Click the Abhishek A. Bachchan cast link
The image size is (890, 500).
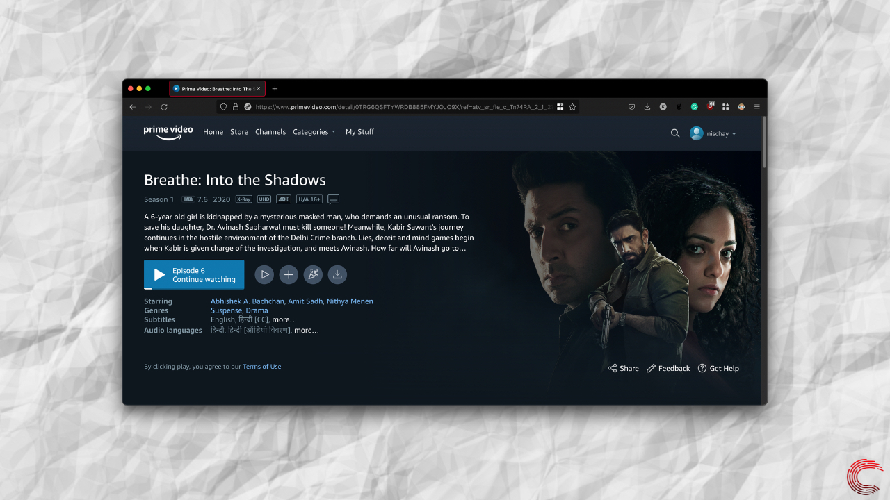coord(247,301)
